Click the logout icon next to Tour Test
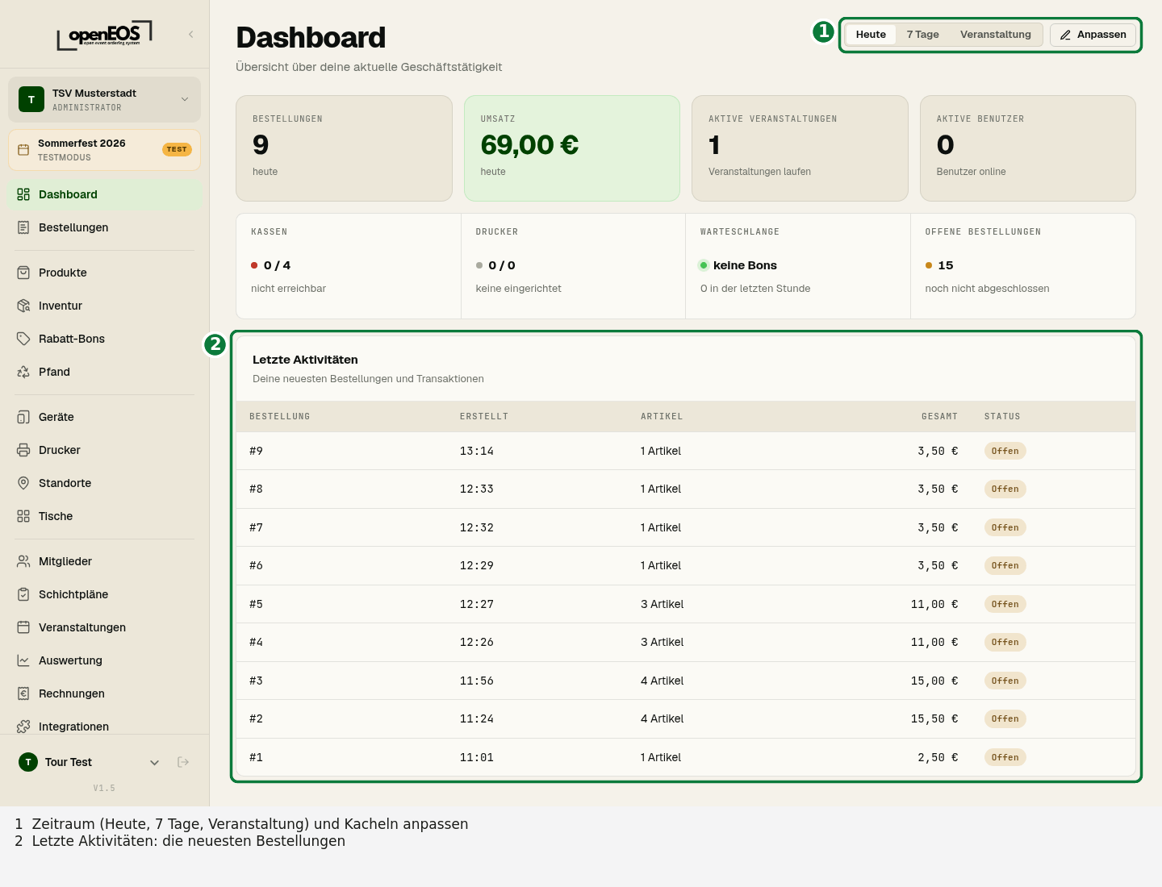The width and height of the screenshot is (1162, 887). [x=183, y=762]
